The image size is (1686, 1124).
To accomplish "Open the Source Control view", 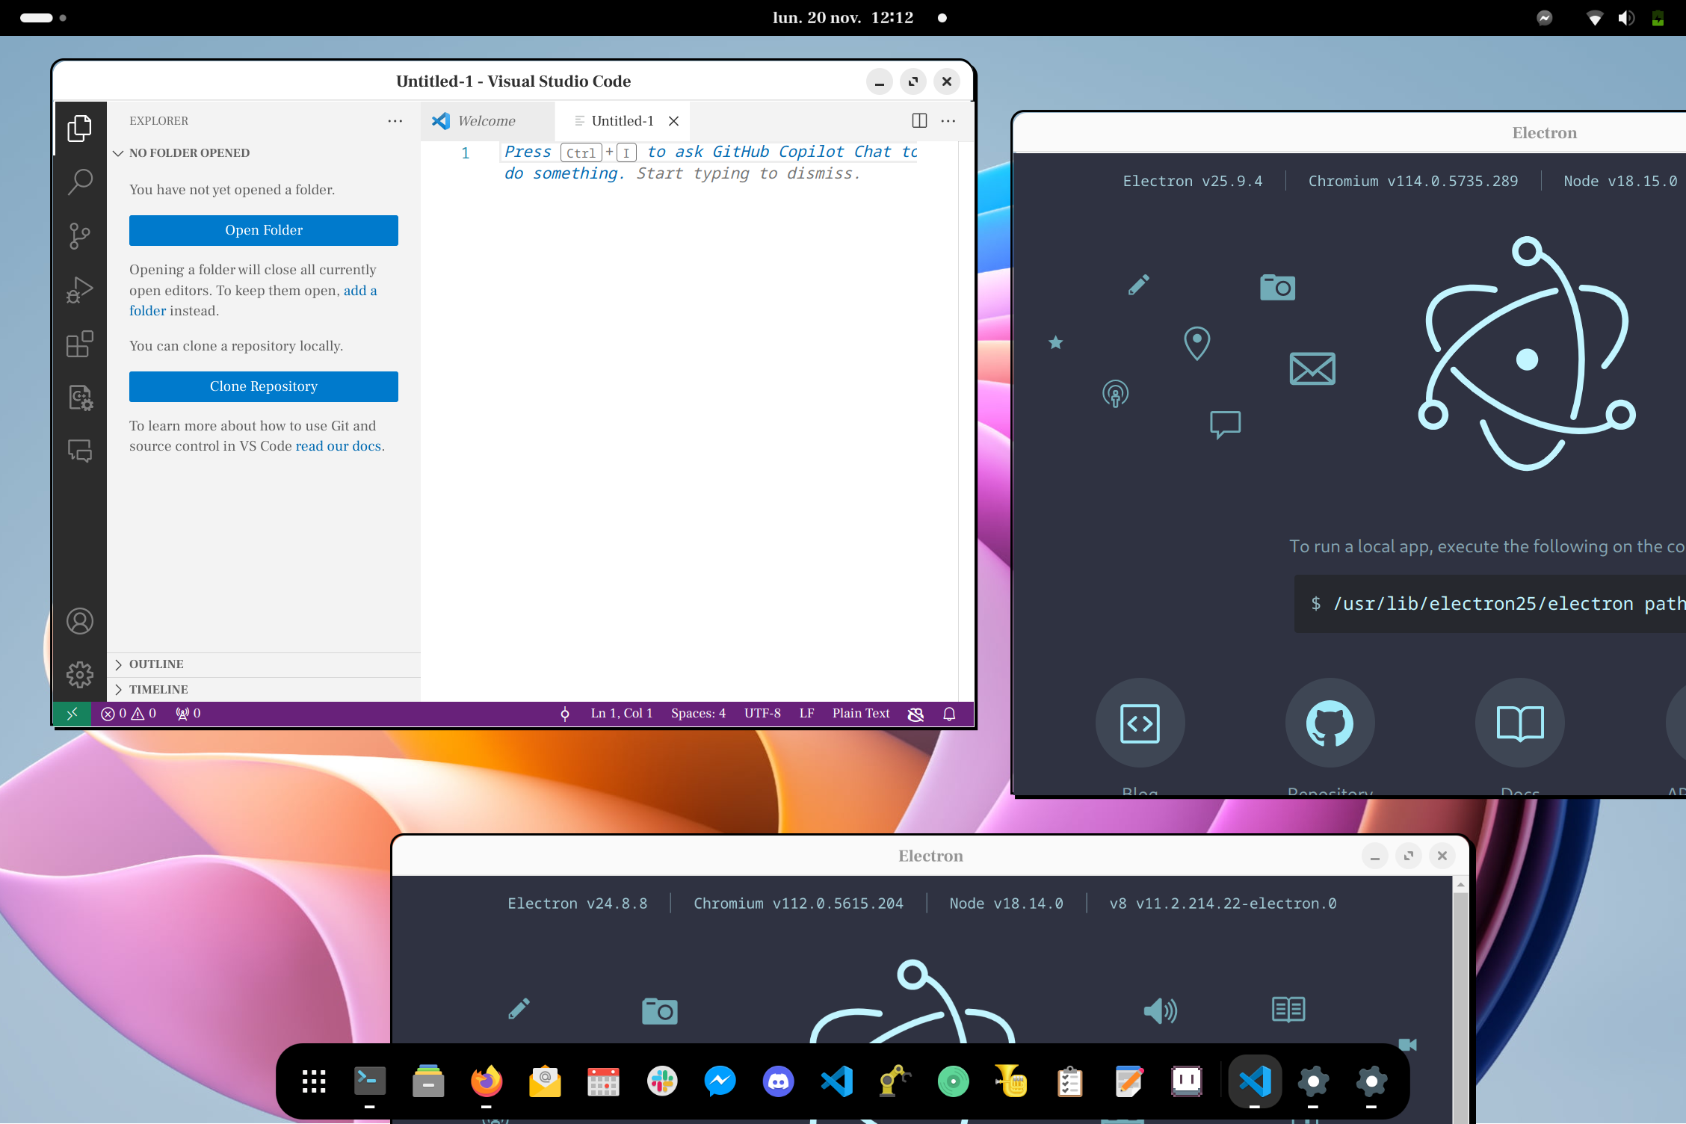I will [x=79, y=235].
